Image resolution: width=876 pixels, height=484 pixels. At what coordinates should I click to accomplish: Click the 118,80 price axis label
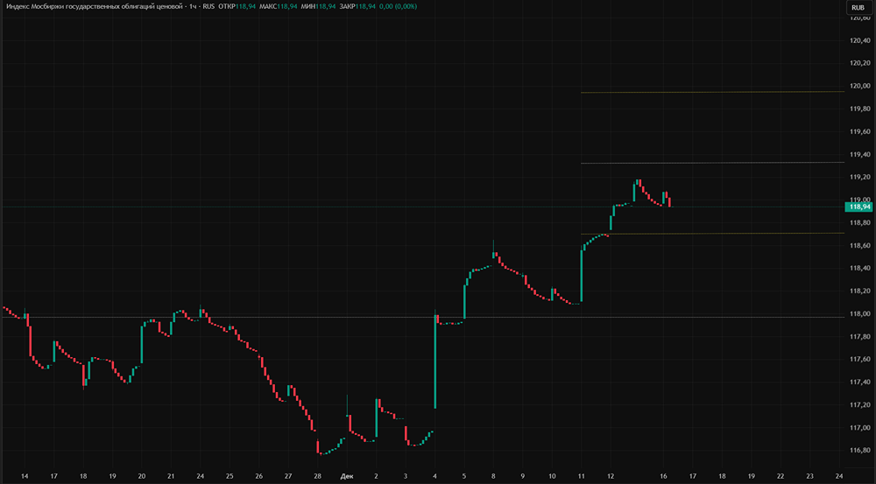coord(860,222)
